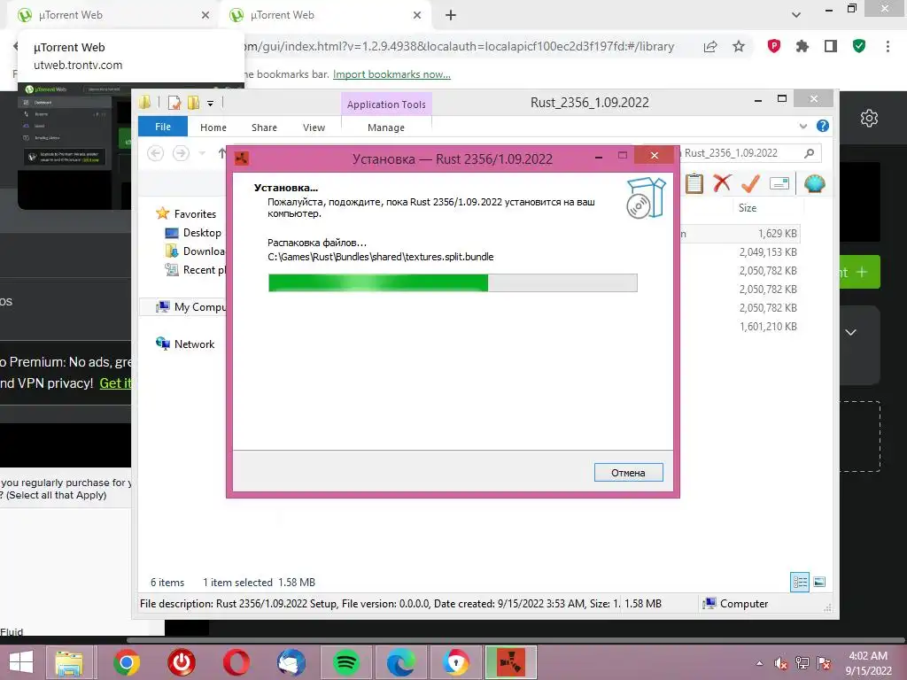This screenshot has height=680, width=907.
Task: Click the blue shell icon in Explorer
Action: point(815,183)
